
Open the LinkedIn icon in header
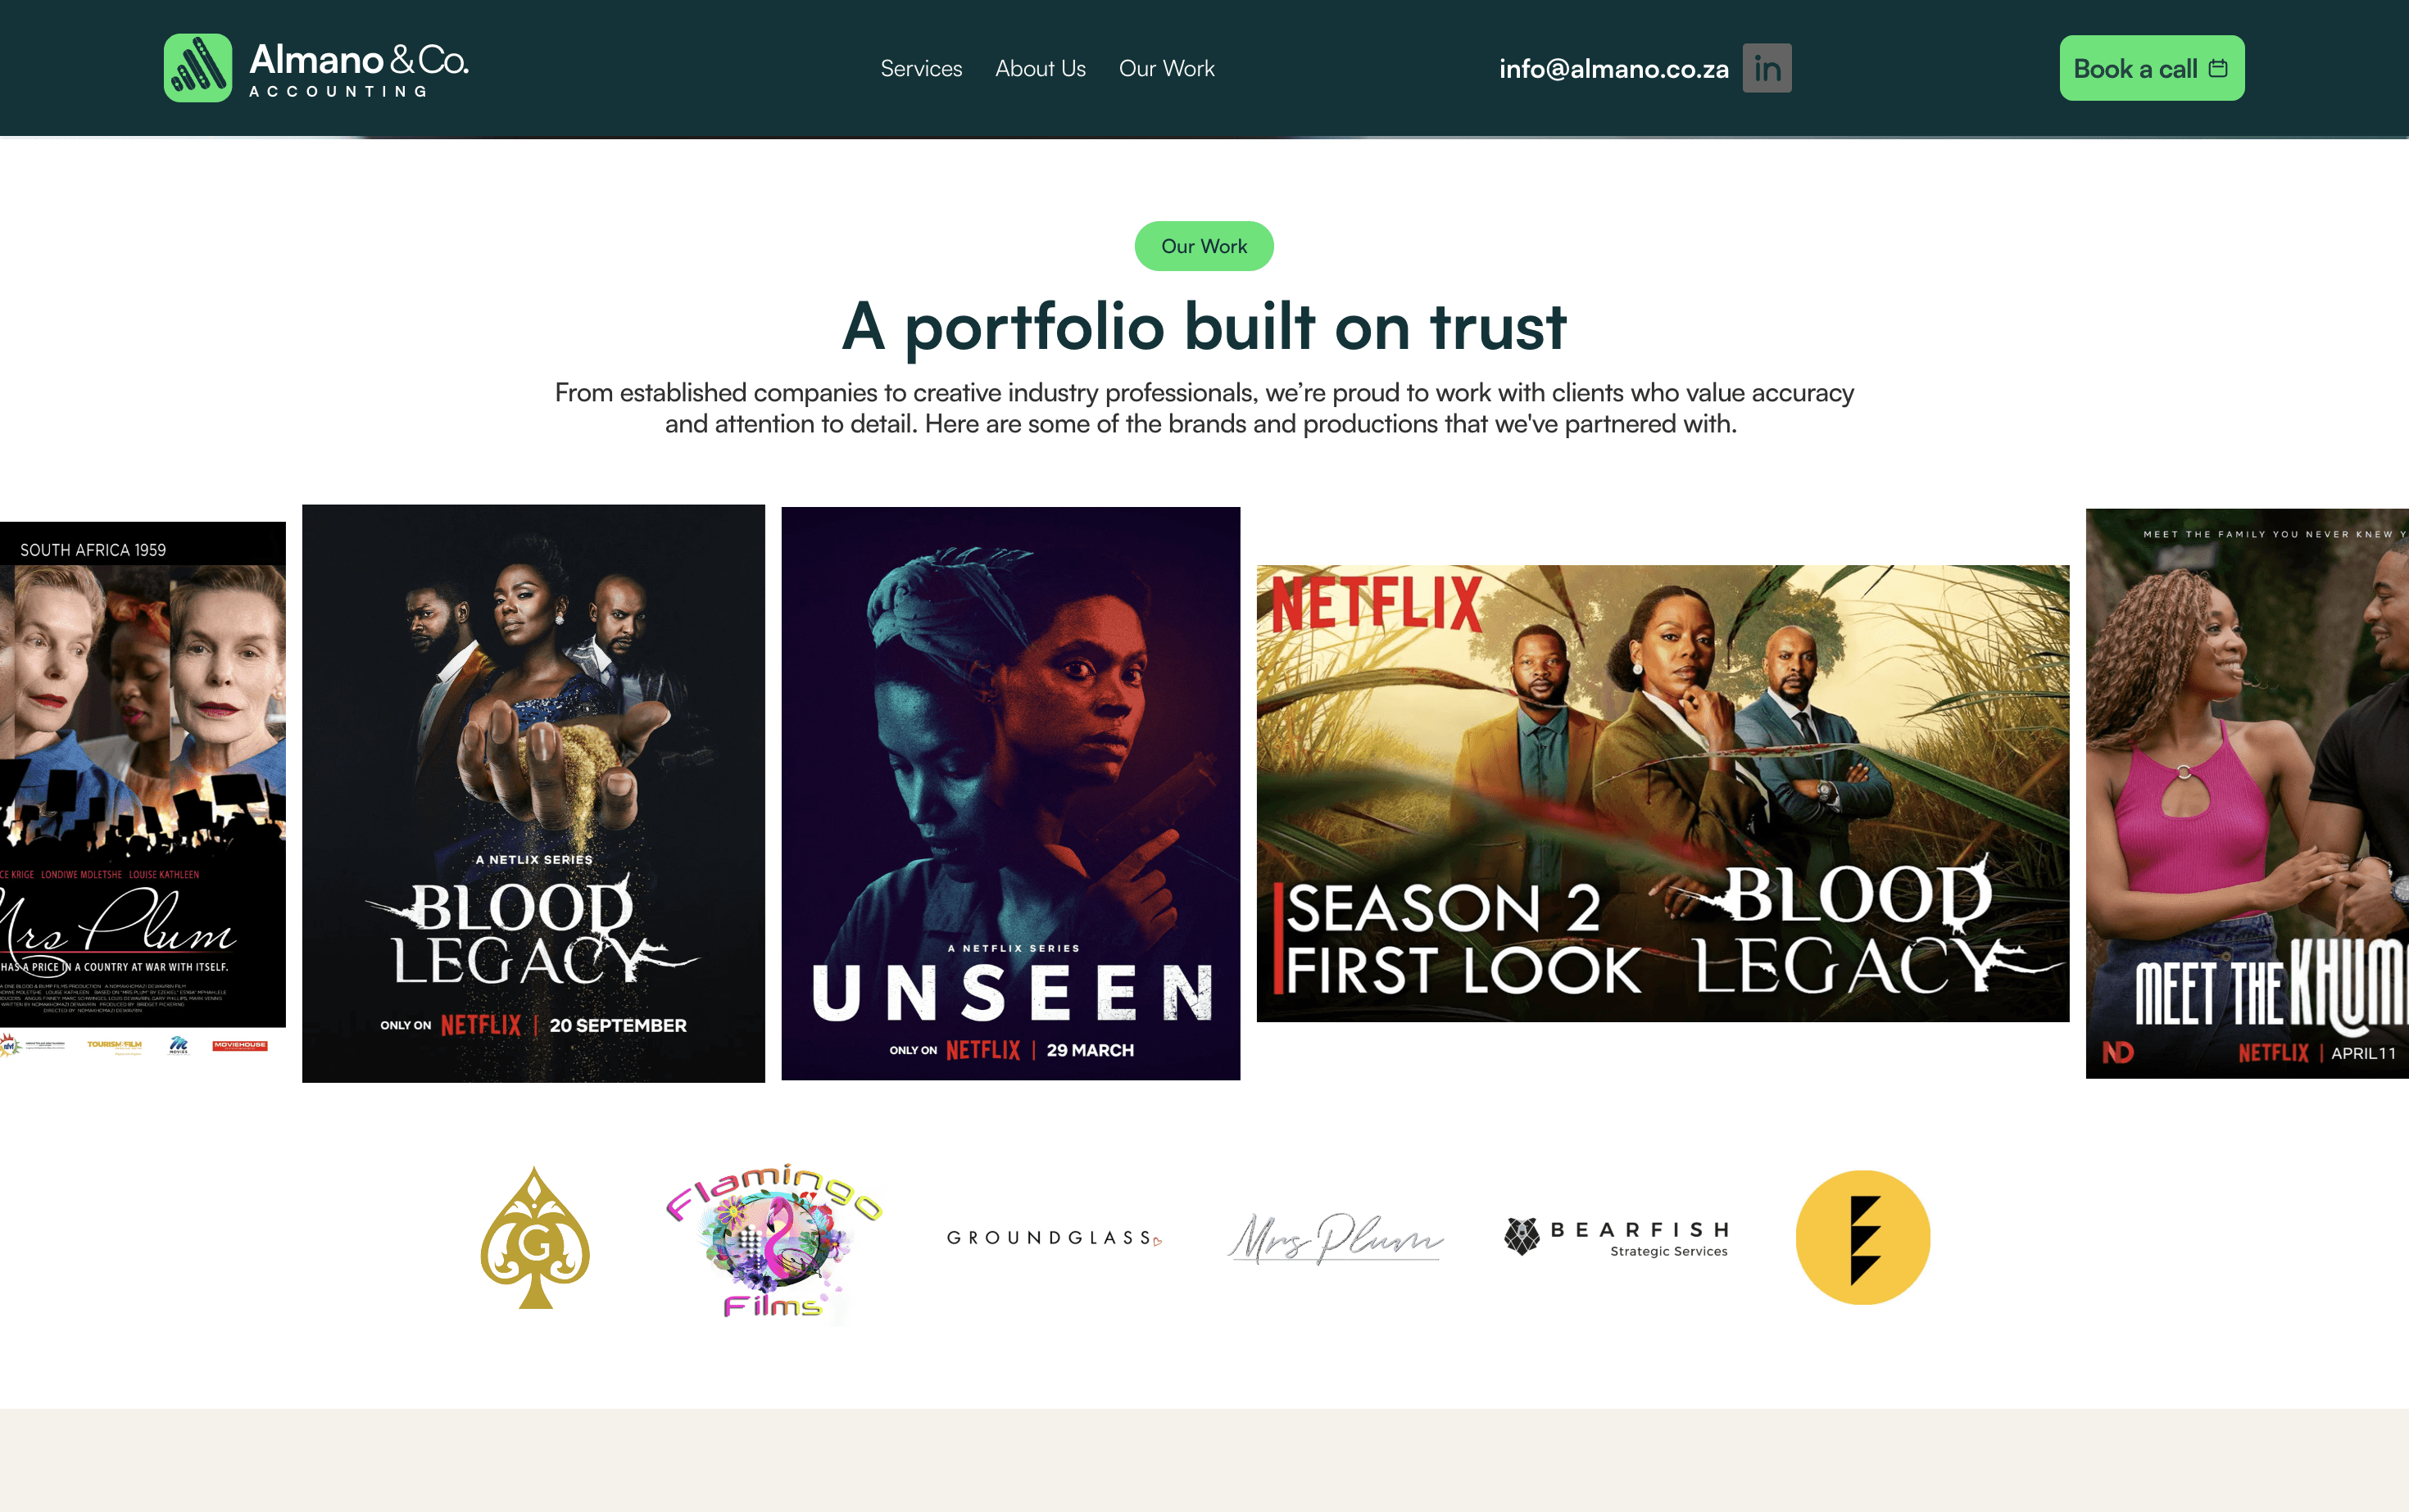pyautogui.click(x=1767, y=68)
